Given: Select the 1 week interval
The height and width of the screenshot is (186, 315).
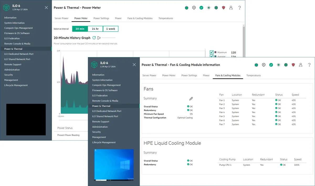Looking at the screenshot, I should (x=111, y=29).
